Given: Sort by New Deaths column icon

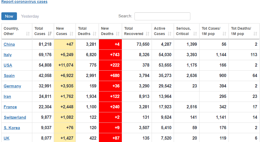Looking at the screenshot, I should tap(117, 34).
